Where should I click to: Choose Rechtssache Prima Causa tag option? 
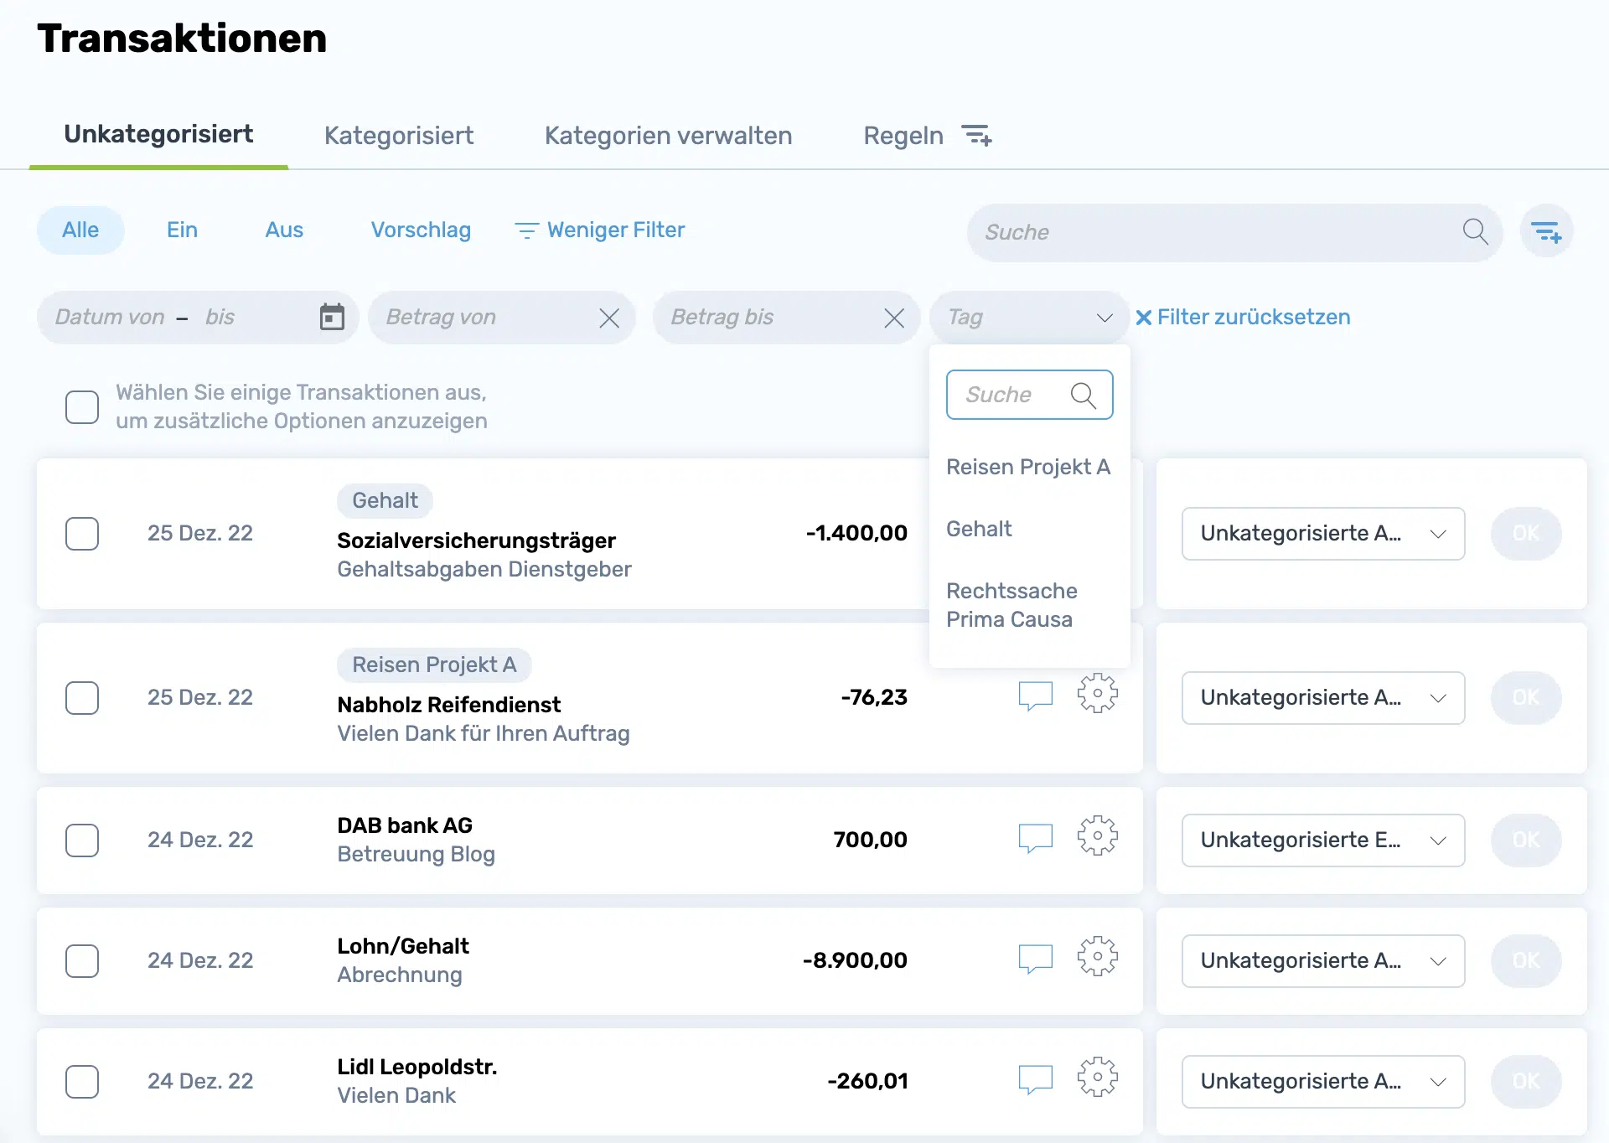(x=1011, y=605)
